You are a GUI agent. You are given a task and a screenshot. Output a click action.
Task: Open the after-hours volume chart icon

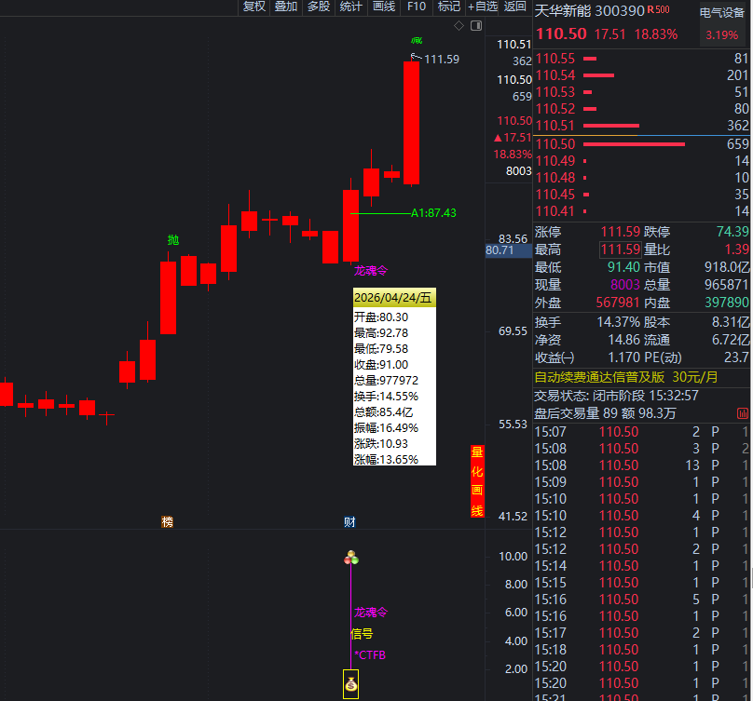pyautogui.click(x=743, y=413)
